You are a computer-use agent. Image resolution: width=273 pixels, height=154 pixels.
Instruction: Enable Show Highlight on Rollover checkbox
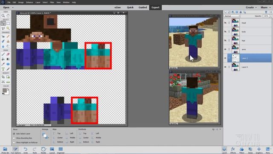[x=14, y=142]
